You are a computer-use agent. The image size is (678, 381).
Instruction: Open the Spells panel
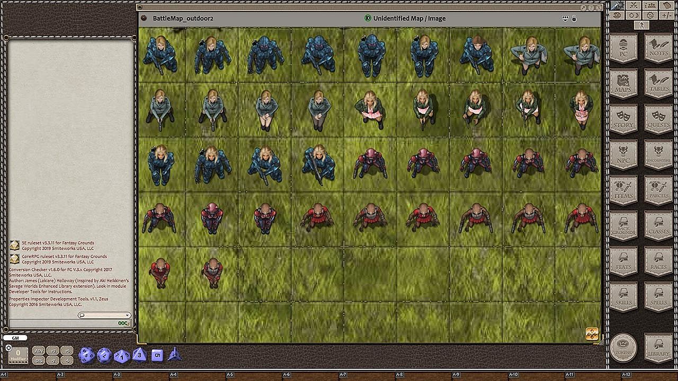coord(658,296)
